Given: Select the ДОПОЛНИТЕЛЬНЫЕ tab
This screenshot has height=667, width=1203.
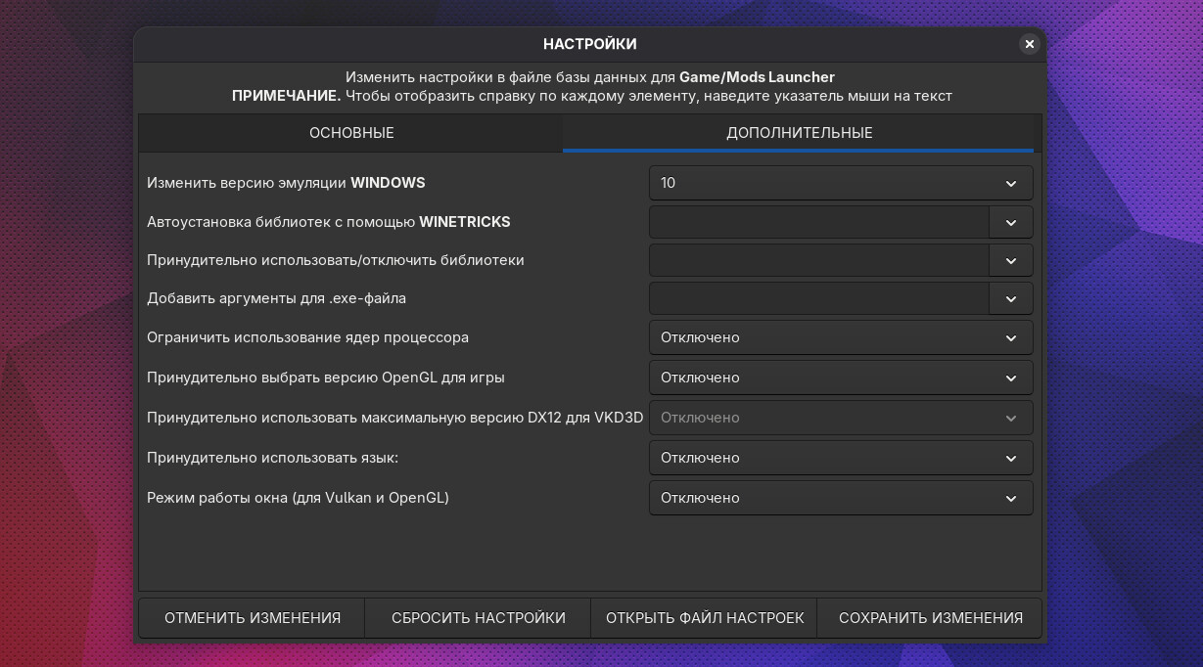Looking at the screenshot, I should pos(799,133).
